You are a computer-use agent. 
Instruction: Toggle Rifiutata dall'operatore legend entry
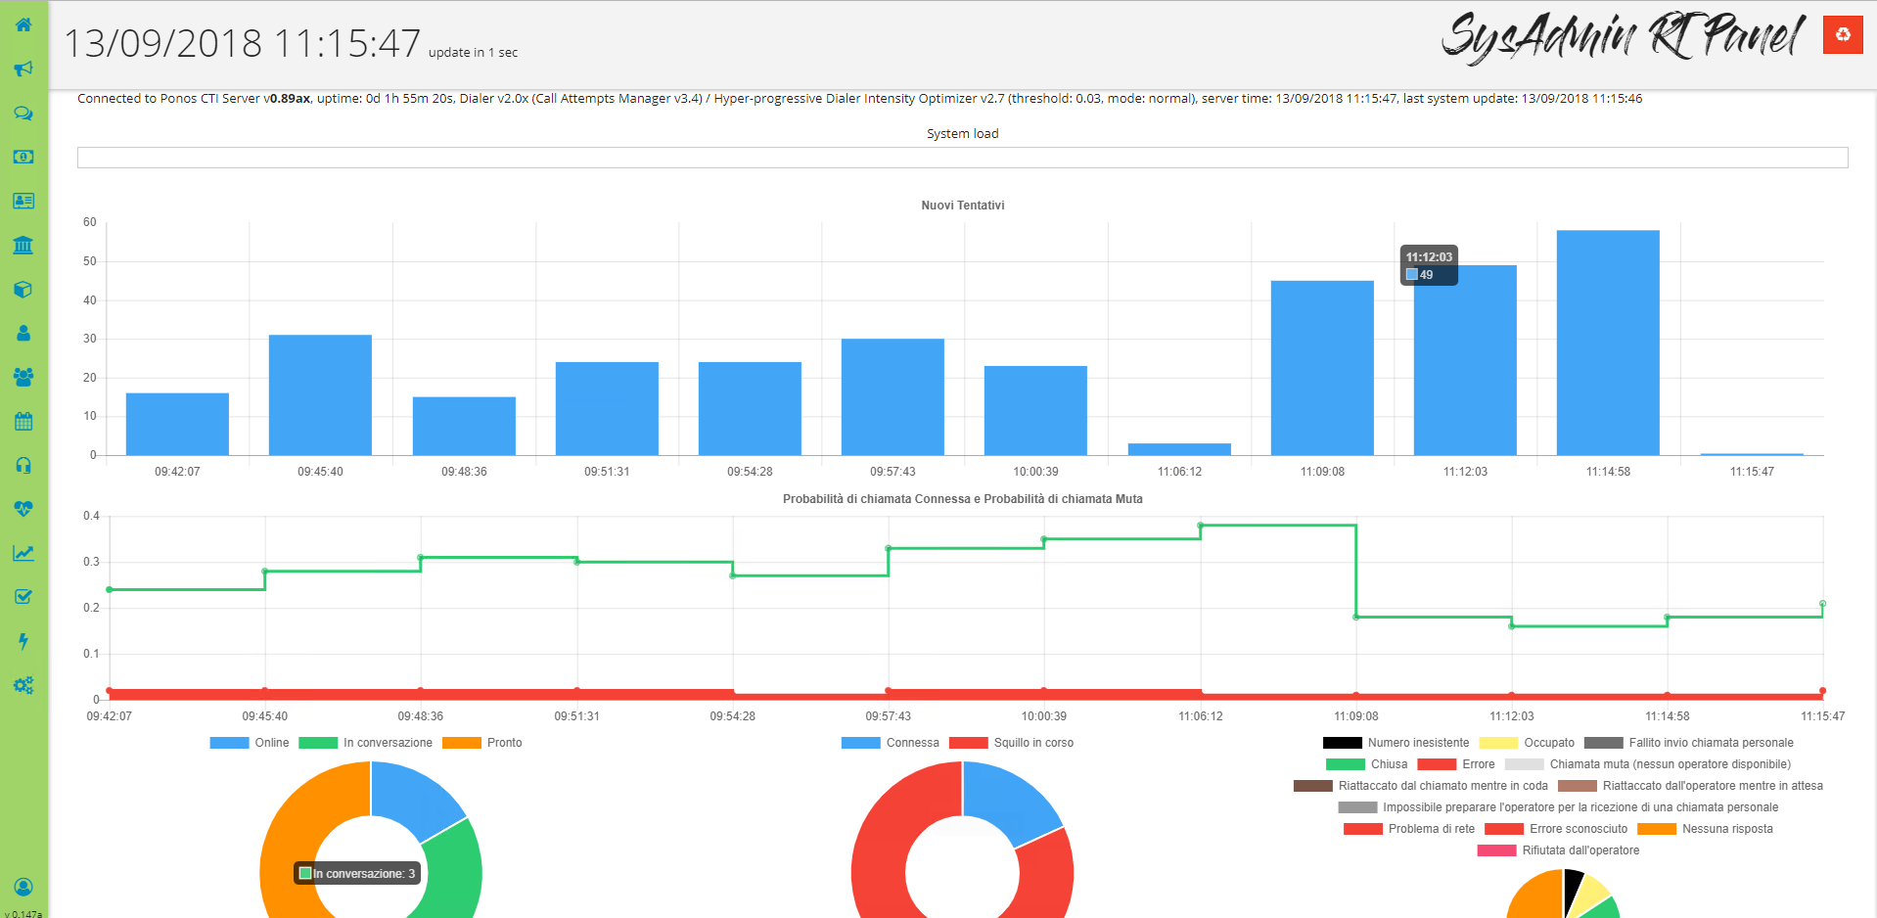tap(1559, 850)
